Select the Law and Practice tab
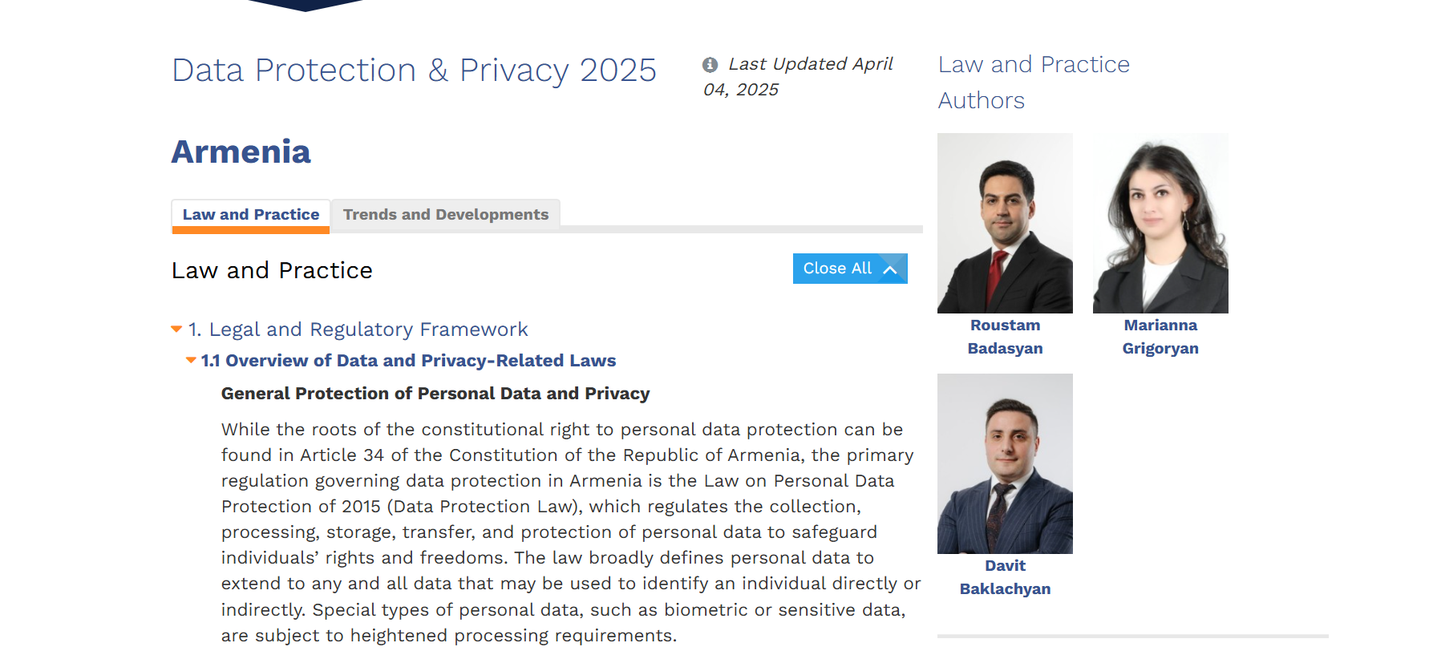1429x651 pixels. (x=251, y=215)
